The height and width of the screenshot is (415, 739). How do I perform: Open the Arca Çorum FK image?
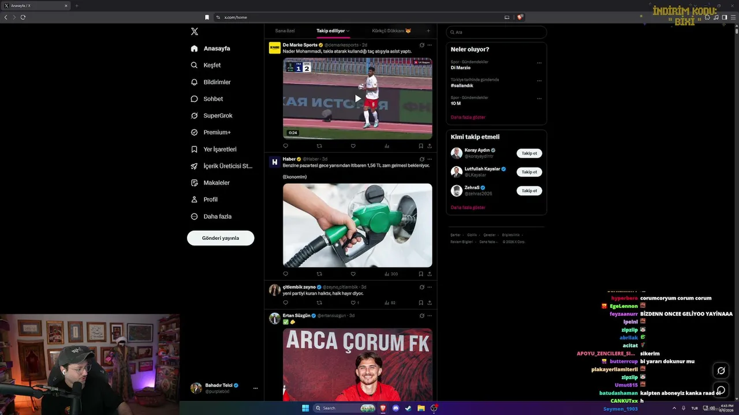[357, 365]
